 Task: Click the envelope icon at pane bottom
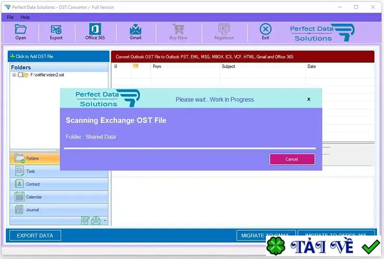tap(96, 221)
